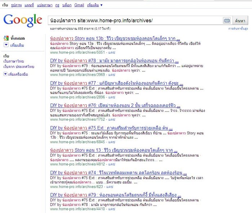Click URL text www.home-pro.info/archives/2896

pos(77,97)
